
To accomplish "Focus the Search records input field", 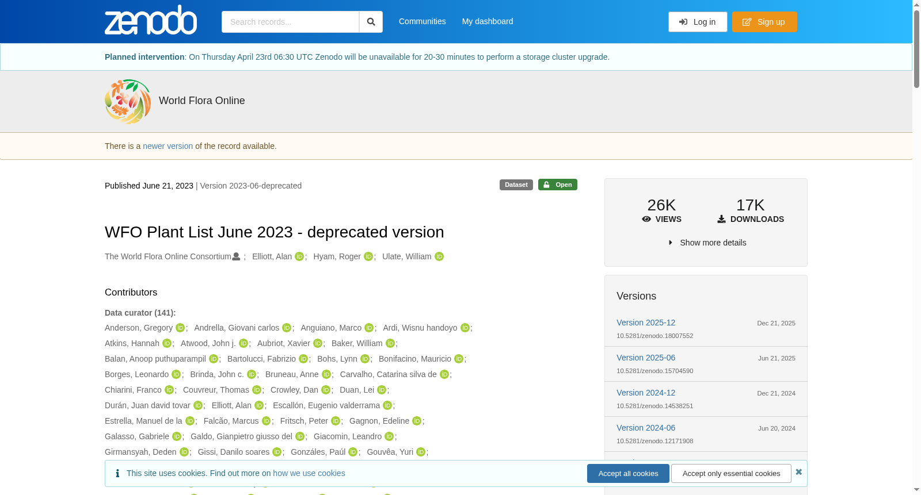I will point(290,22).
